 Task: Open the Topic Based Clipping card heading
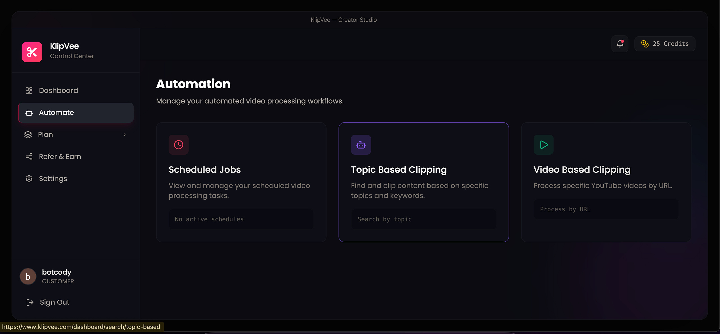[x=399, y=170]
